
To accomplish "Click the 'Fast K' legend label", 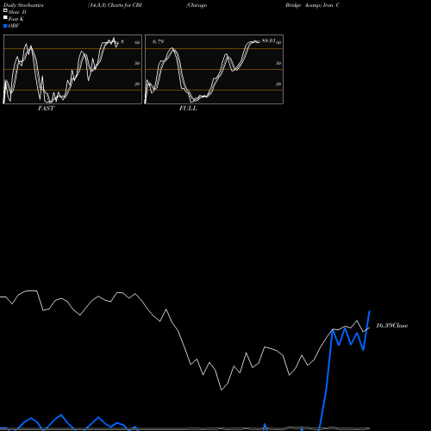I will tap(16, 19).
